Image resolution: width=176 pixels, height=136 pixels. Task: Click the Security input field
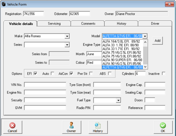pos(45,100)
